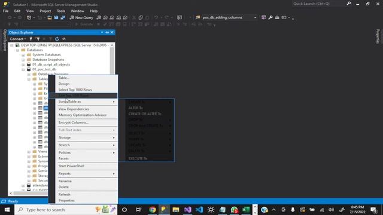The width and height of the screenshot is (383, 215).
Task: Open File Explorer from the taskbar
Action: click(176, 210)
